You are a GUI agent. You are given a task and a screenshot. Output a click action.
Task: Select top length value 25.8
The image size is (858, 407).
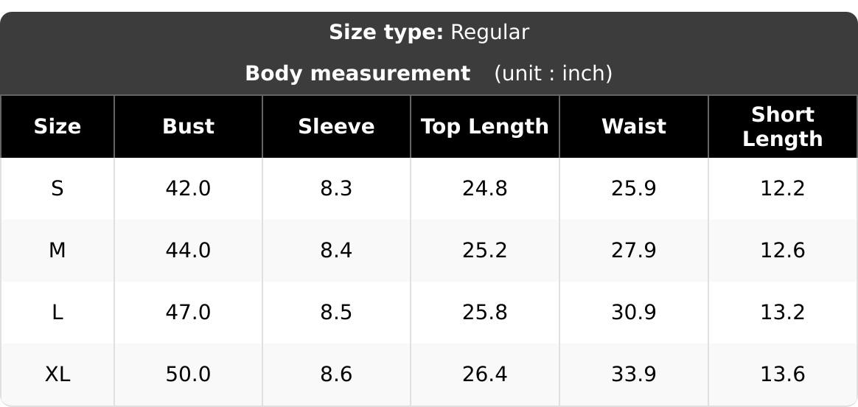[x=485, y=313]
